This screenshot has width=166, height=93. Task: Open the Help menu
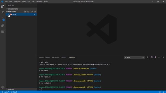[46, 2]
